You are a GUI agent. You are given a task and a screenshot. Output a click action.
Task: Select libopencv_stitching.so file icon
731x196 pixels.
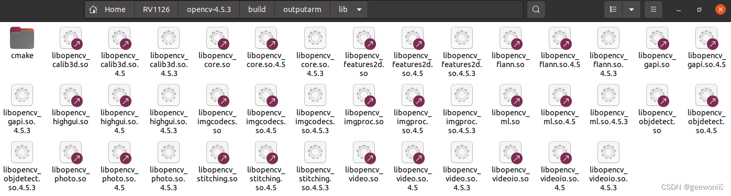[x=217, y=152]
